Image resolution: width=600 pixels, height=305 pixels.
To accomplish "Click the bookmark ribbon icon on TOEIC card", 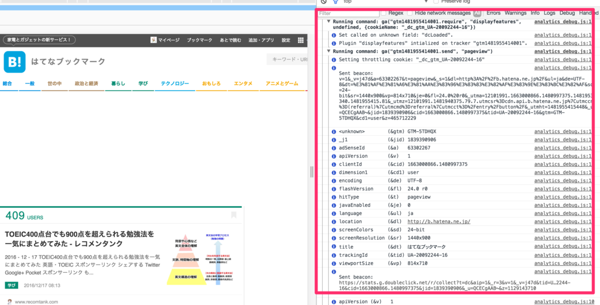I will point(234,215).
